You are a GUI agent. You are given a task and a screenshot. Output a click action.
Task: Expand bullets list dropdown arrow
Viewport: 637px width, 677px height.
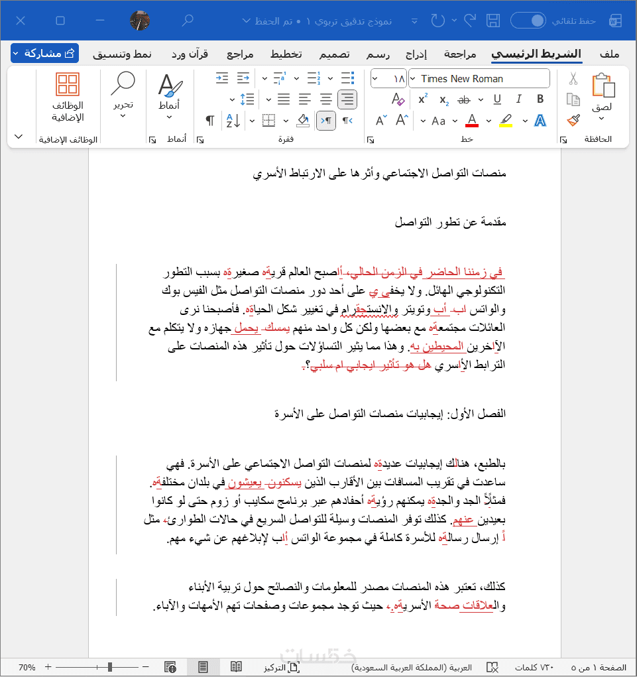pos(330,79)
